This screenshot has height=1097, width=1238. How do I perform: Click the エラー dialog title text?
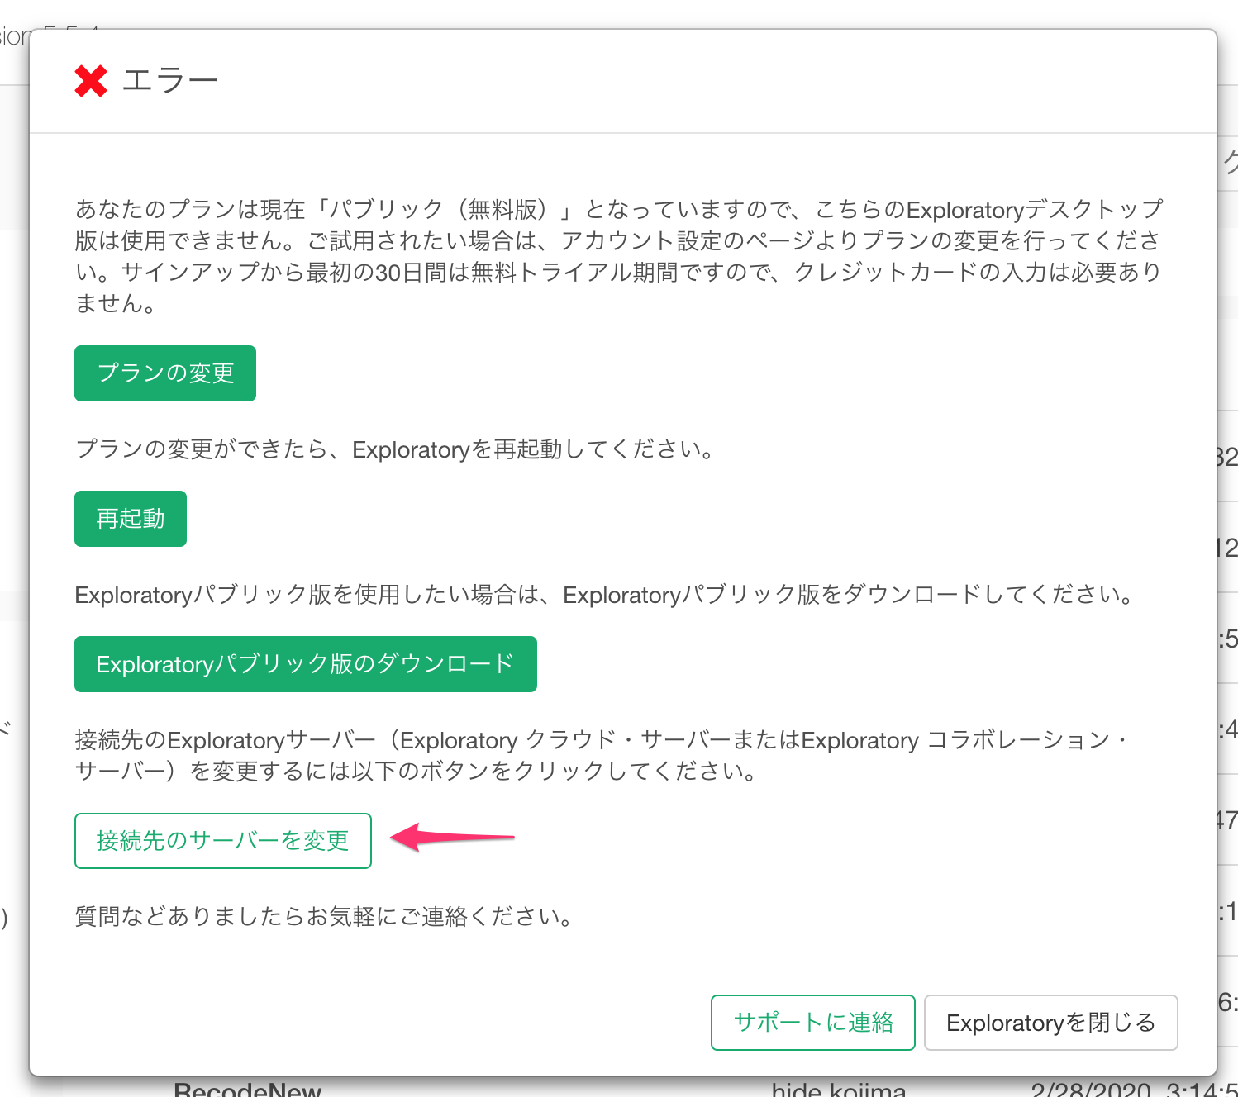point(170,81)
